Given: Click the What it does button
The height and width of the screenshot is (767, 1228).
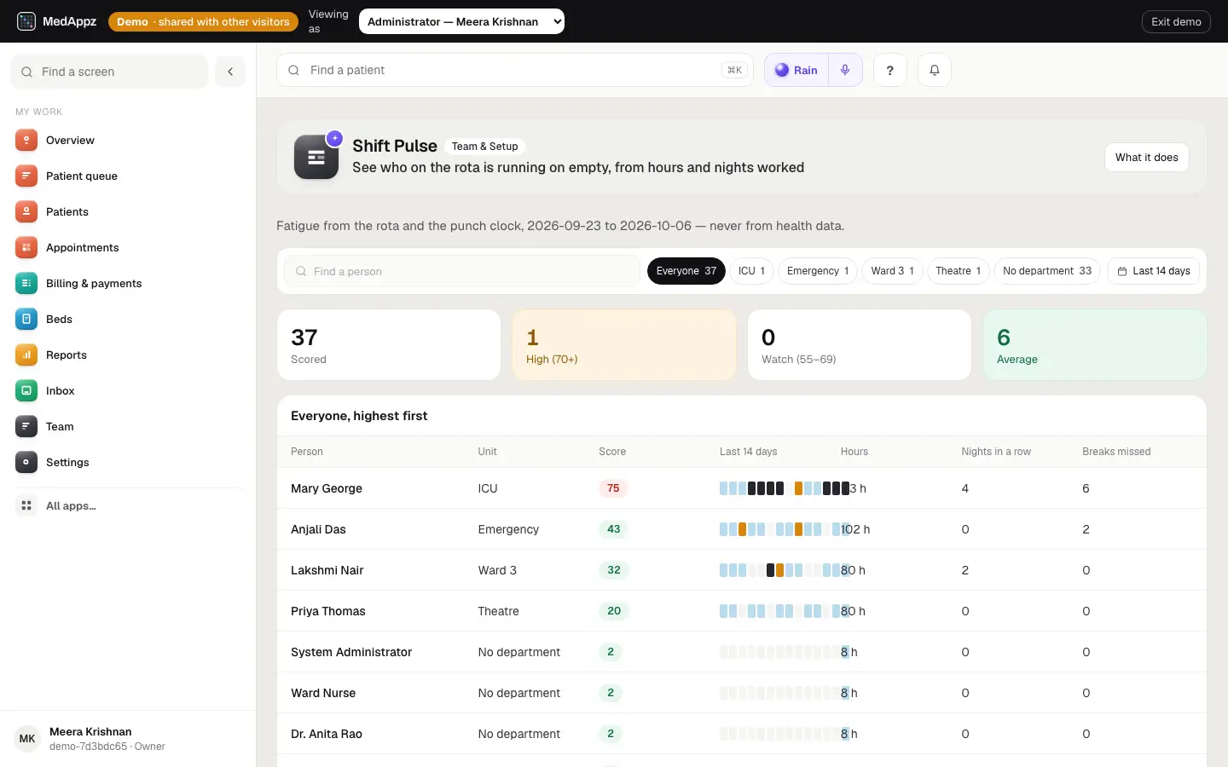Looking at the screenshot, I should coord(1147,157).
